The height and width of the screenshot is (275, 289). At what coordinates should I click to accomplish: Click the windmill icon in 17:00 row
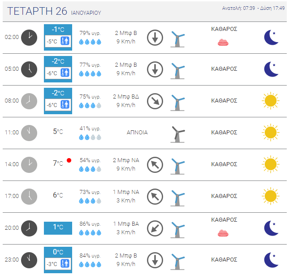[x=177, y=198]
